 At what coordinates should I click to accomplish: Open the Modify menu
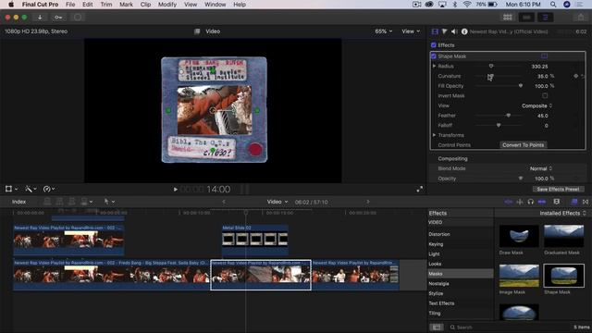click(x=167, y=5)
